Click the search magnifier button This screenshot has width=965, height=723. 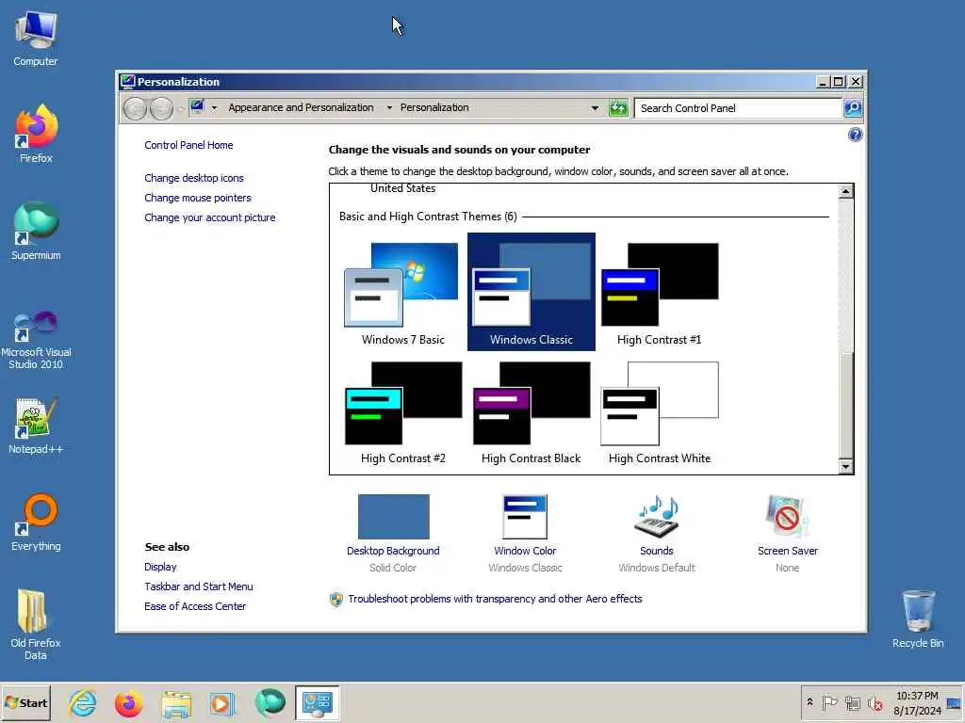point(852,108)
